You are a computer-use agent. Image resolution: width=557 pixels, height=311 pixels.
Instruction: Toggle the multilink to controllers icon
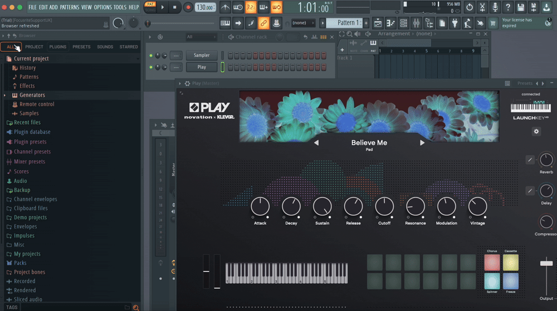(x=263, y=23)
